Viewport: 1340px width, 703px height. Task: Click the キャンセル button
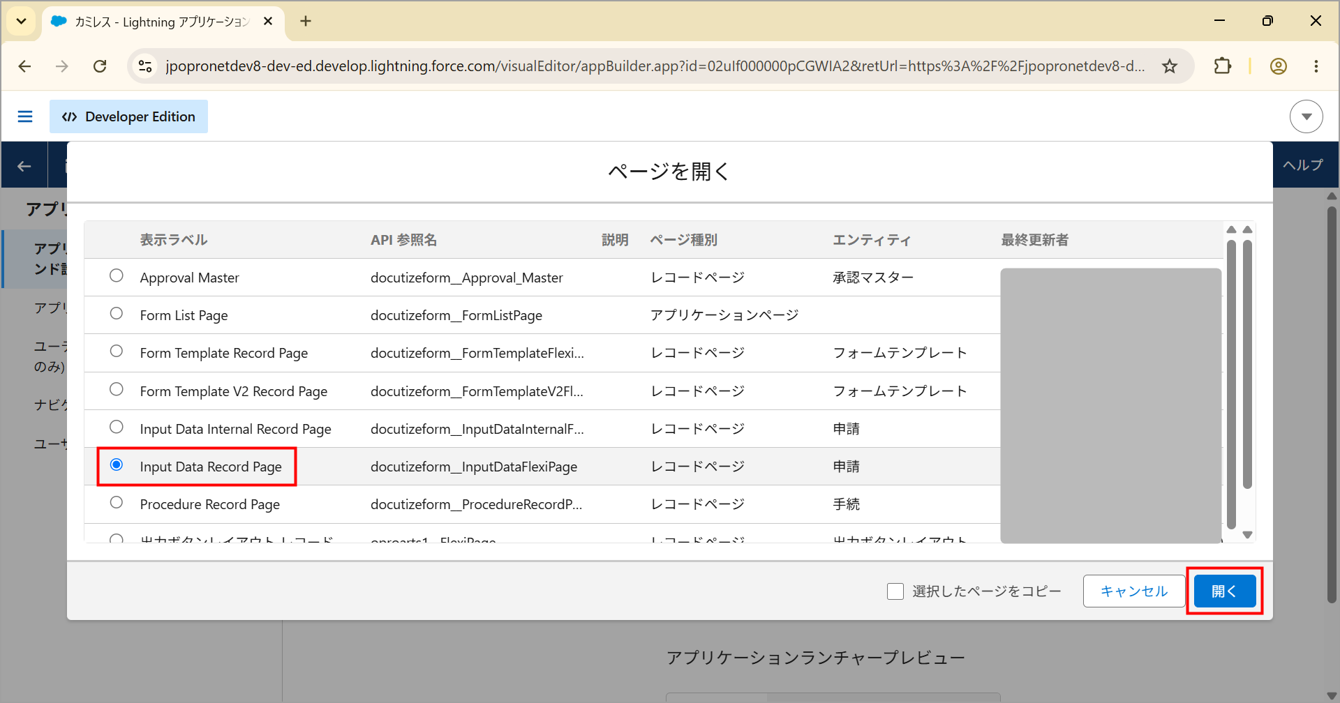pyautogui.click(x=1134, y=591)
